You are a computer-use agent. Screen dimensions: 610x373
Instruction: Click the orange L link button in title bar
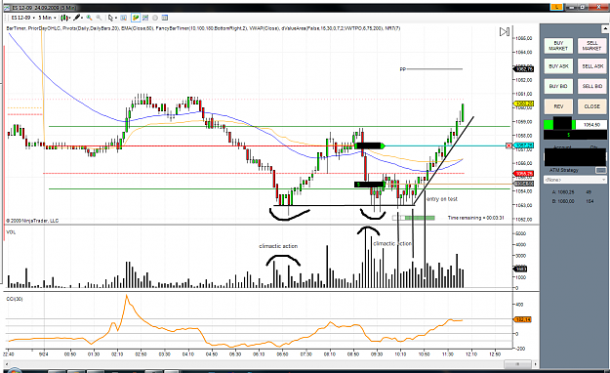pyautogui.click(x=557, y=7)
